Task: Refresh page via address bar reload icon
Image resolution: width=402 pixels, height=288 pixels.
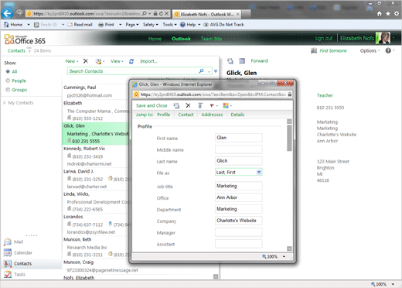Action: pos(161,13)
